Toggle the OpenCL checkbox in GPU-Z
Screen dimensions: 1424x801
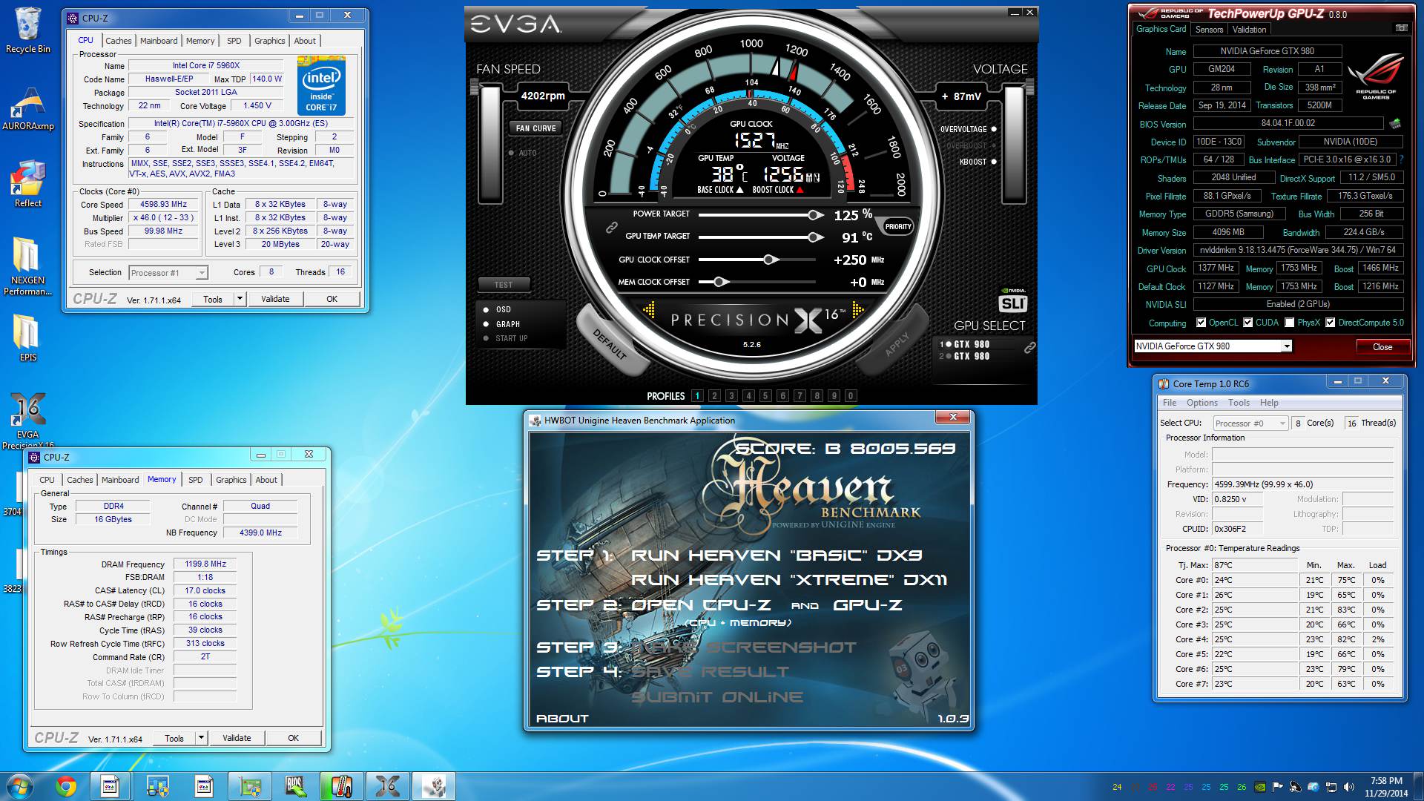click(1201, 323)
